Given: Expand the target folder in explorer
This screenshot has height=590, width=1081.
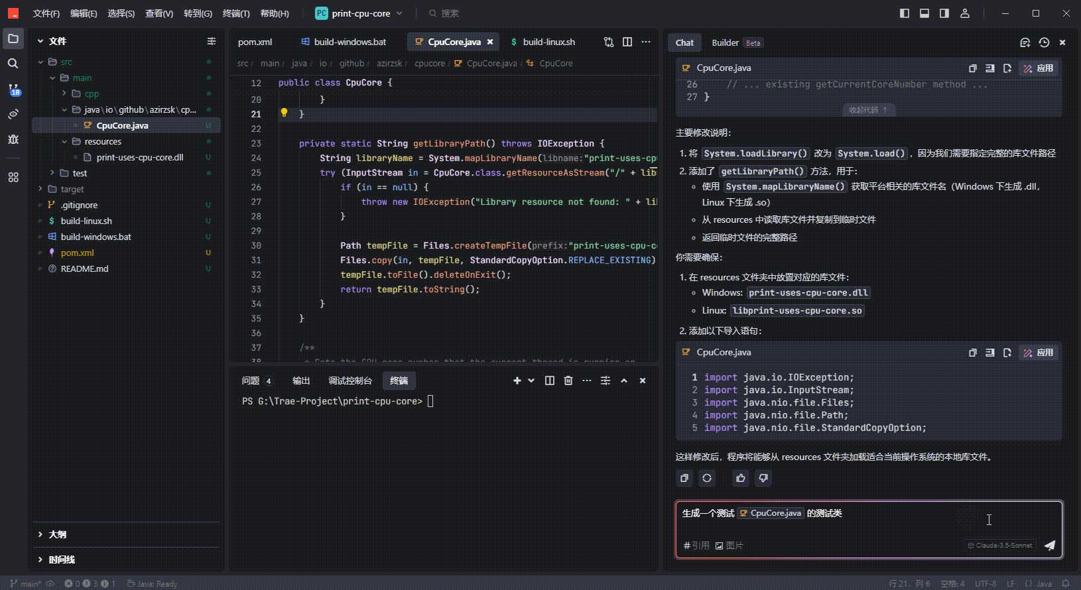Looking at the screenshot, I should pos(72,189).
